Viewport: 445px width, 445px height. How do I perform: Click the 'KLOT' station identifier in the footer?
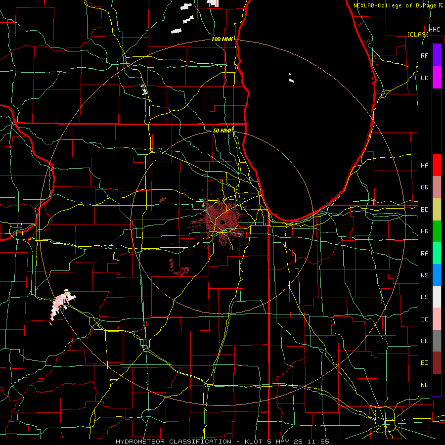tap(254, 442)
